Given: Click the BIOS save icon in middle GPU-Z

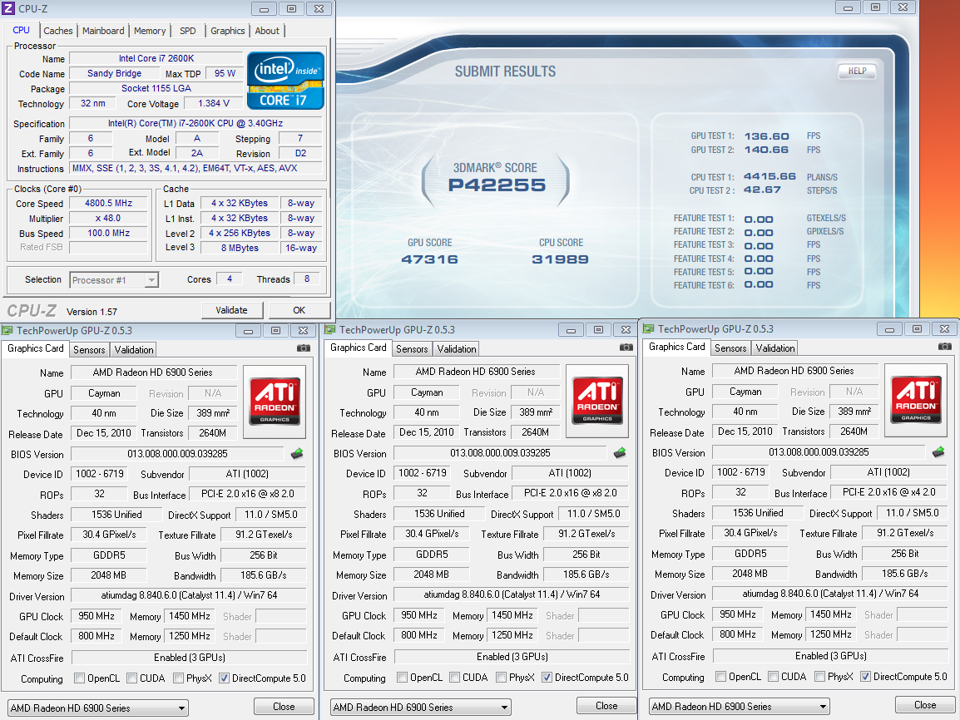Looking at the screenshot, I should point(620,453).
